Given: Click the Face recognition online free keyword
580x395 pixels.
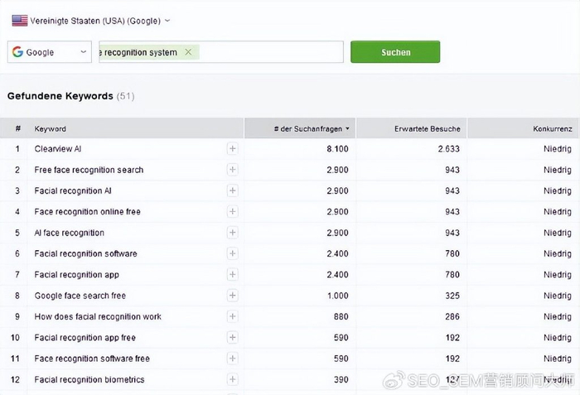Looking at the screenshot, I should 87,212.
